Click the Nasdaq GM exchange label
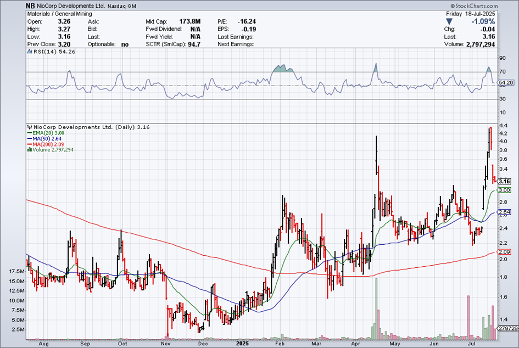 click(122, 6)
